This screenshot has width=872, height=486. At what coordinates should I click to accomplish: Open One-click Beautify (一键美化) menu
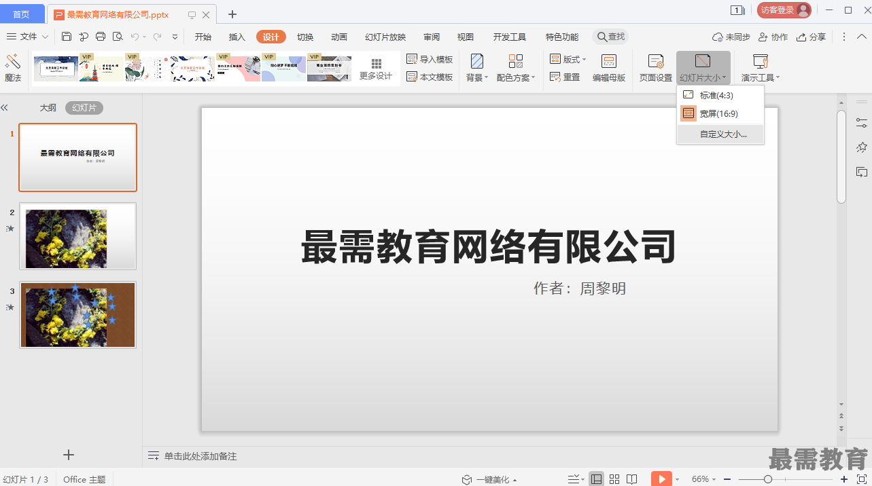pyautogui.click(x=489, y=479)
